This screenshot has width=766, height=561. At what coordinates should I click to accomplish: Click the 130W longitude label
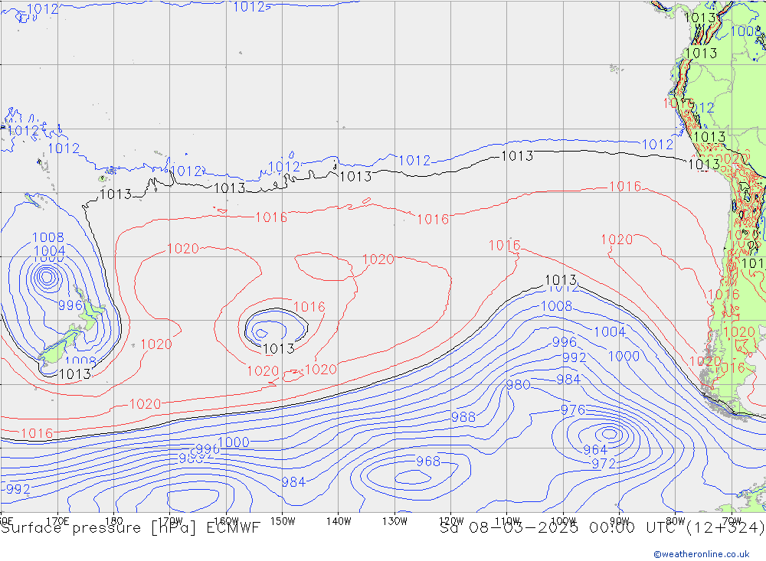coord(394,521)
